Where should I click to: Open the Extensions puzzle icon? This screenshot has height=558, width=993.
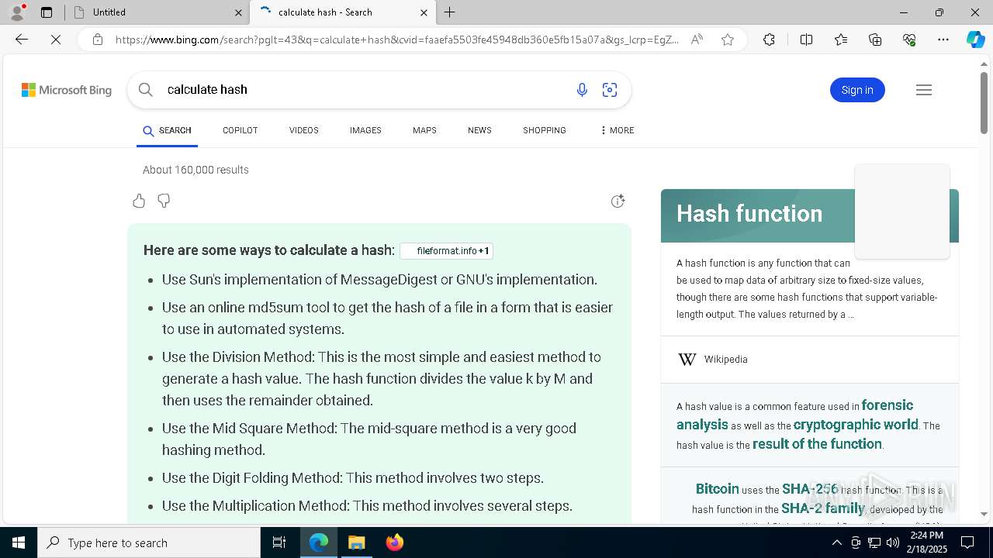click(769, 40)
